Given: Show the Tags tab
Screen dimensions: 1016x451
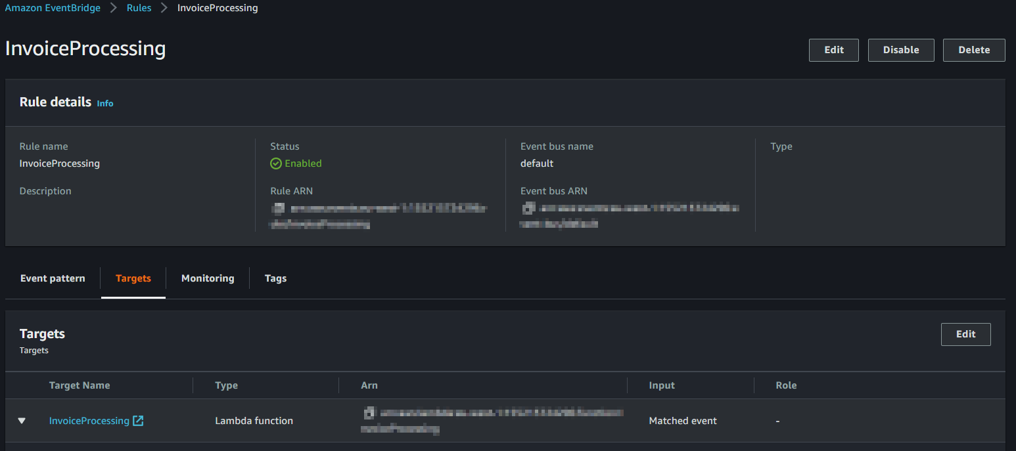Looking at the screenshot, I should coord(275,278).
